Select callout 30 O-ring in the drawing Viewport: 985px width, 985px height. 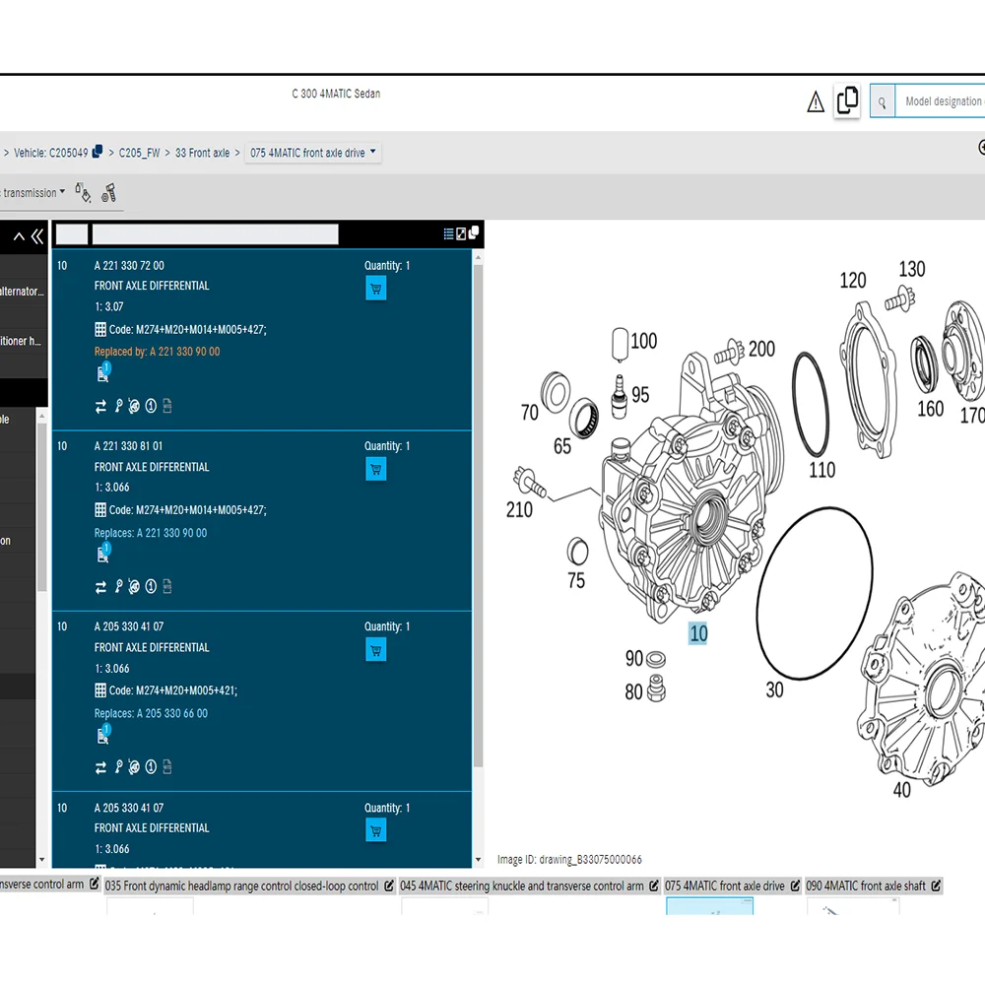pos(774,689)
